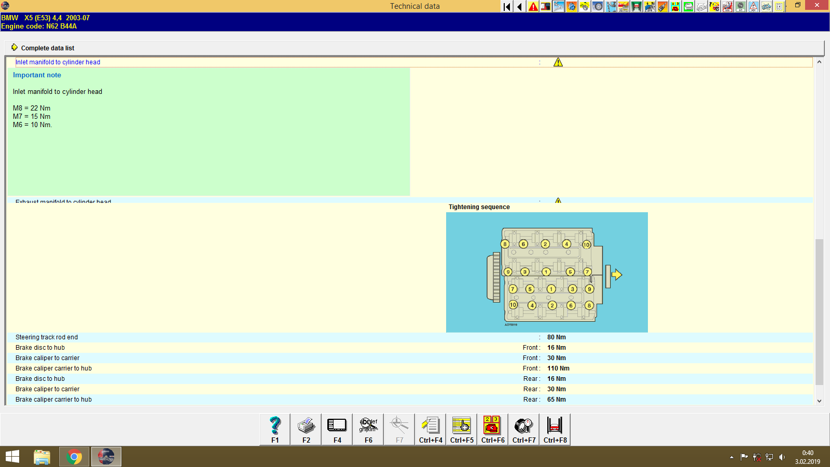The width and height of the screenshot is (830, 467).
Task: Click the scrollbar down arrow on the right
Action: (x=820, y=401)
